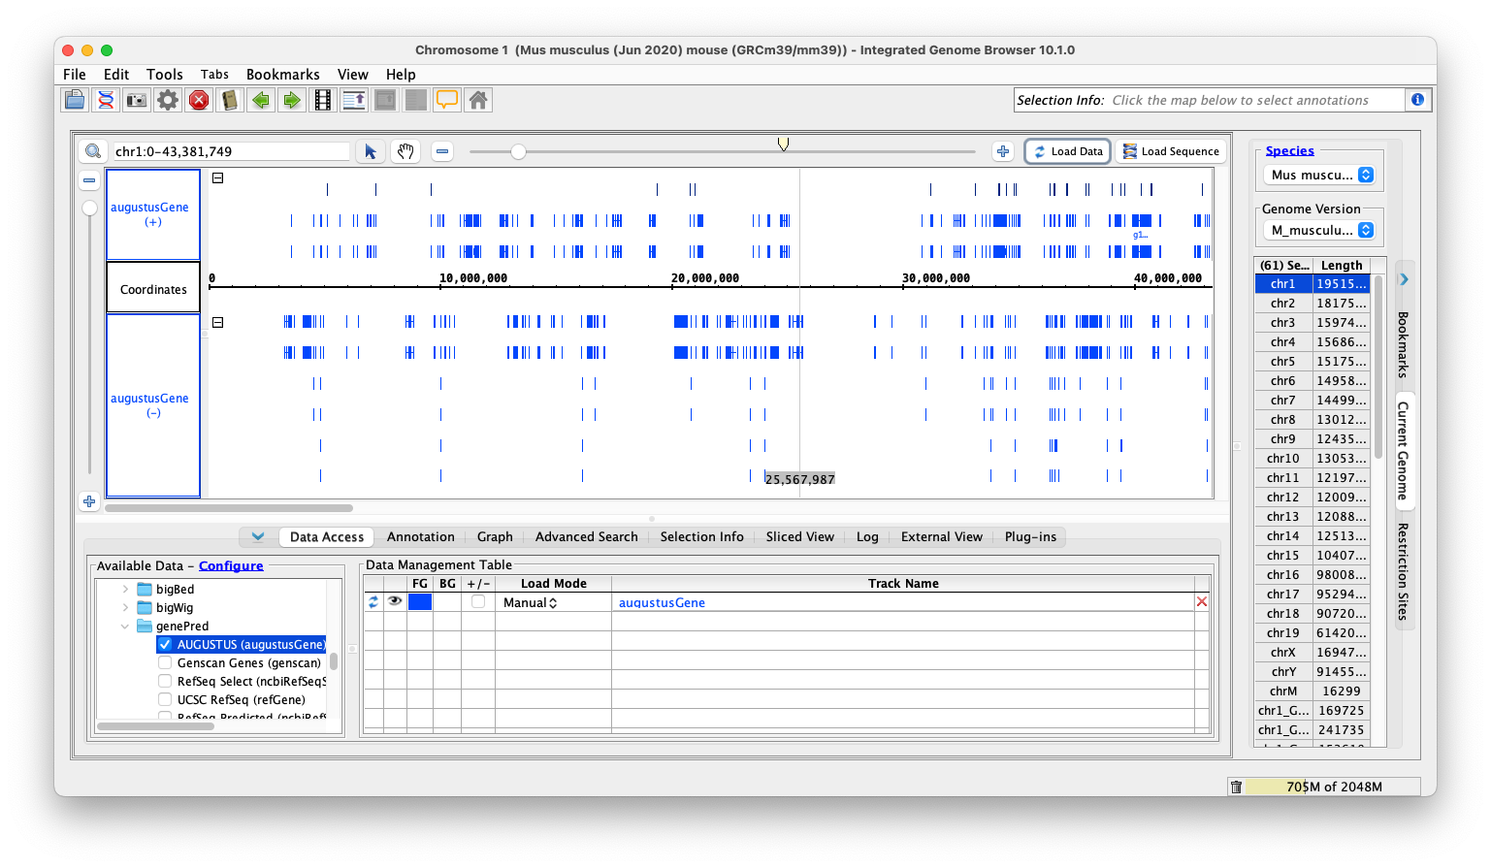This screenshot has height=868, width=1491.
Task: Expand the bigBed folder
Action: pyautogui.click(x=125, y=590)
